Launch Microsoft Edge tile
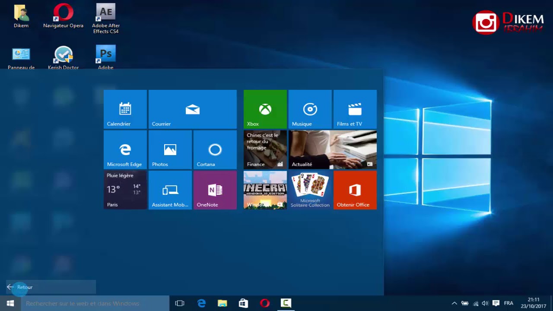This screenshot has height=311, width=553. [x=125, y=149]
